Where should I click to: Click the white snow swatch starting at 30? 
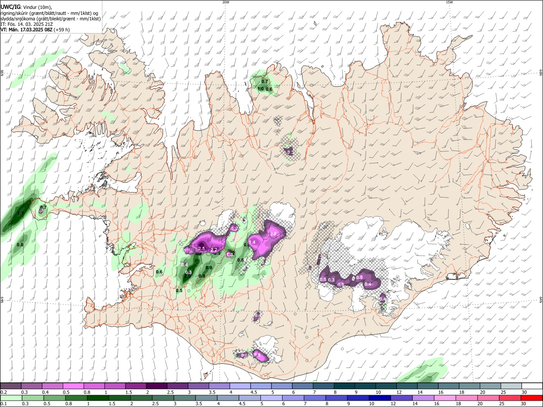tap(532, 386)
